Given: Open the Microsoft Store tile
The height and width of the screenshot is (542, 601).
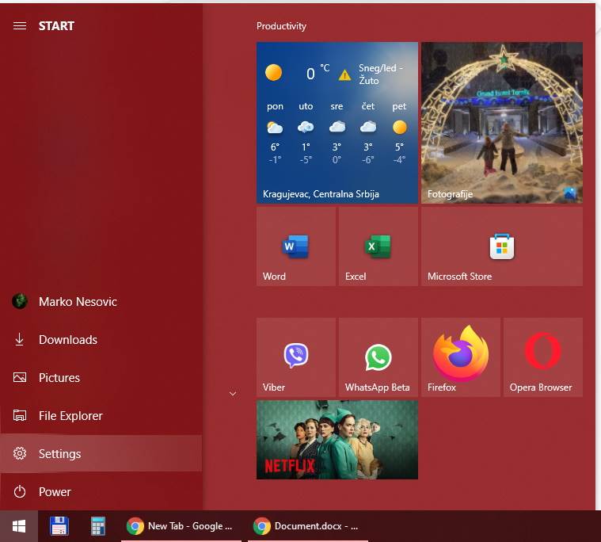Looking at the screenshot, I should 502,246.
